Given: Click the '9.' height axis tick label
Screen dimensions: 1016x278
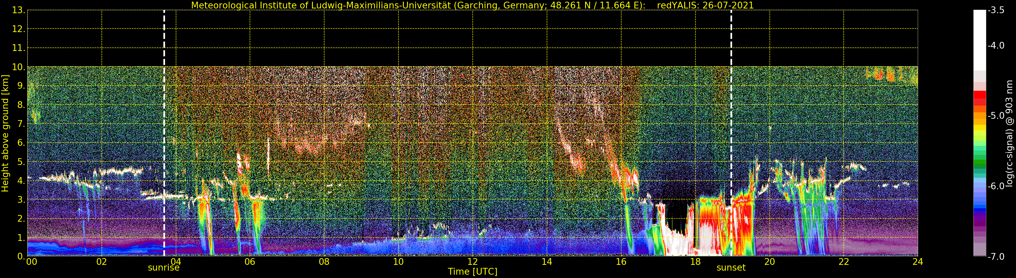Looking at the screenshot, I should tap(21, 86).
